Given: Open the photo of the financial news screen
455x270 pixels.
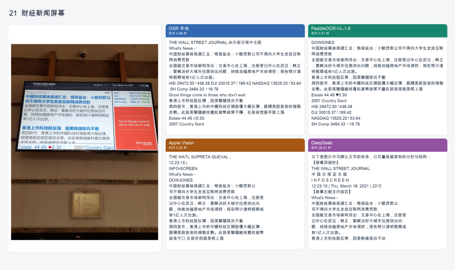Looking at the screenshot, I should coord(84,142).
